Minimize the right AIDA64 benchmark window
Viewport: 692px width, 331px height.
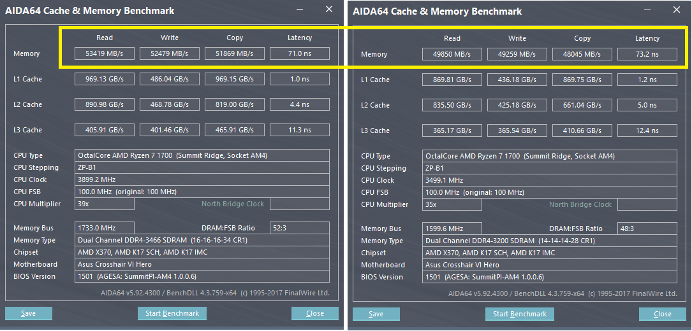(647, 10)
